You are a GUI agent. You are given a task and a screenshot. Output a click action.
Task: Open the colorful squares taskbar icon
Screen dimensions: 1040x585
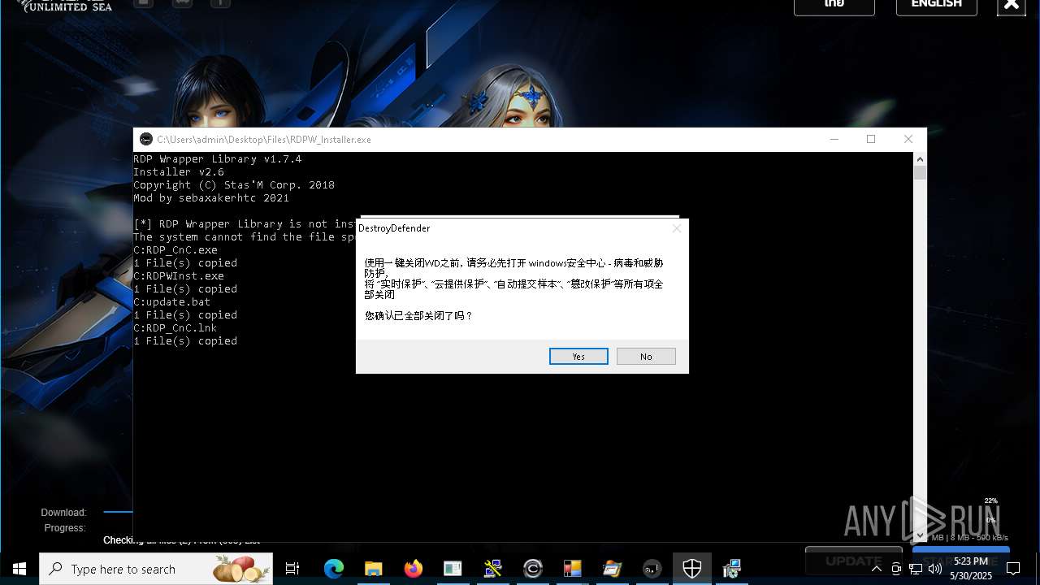(572, 569)
